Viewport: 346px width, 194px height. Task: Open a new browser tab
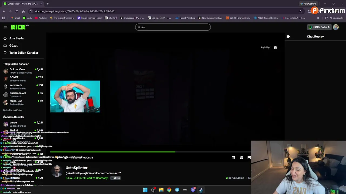(48, 4)
